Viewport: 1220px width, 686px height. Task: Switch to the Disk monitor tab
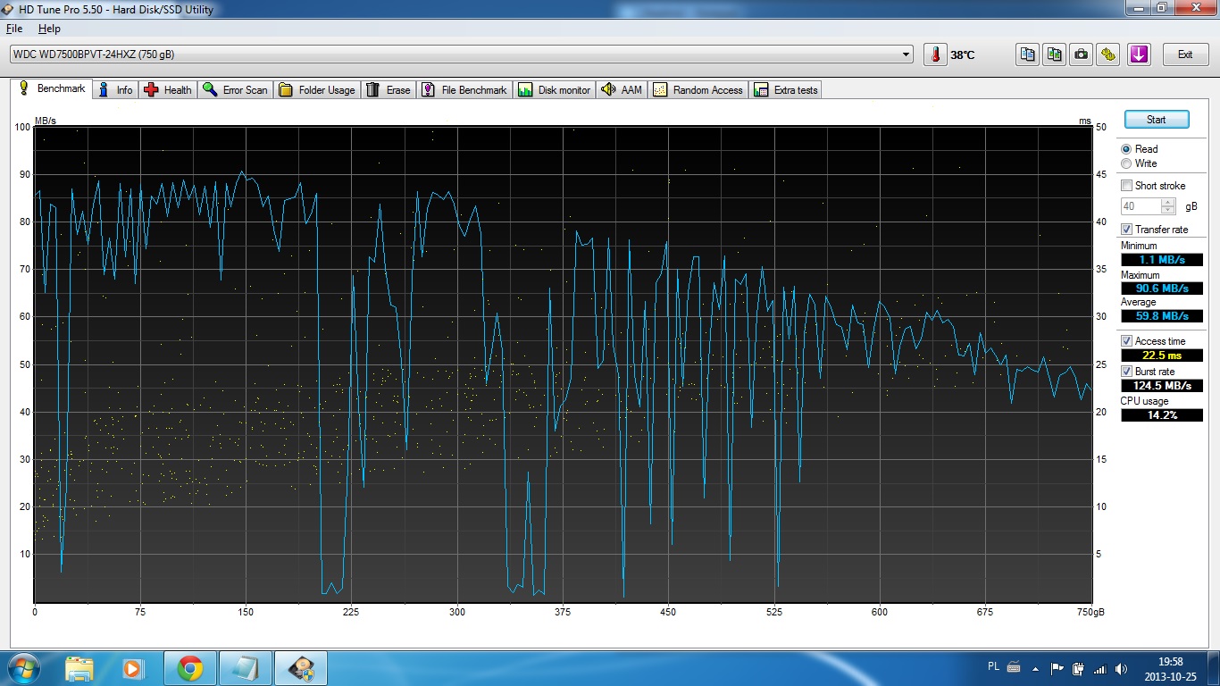coord(555,90)
